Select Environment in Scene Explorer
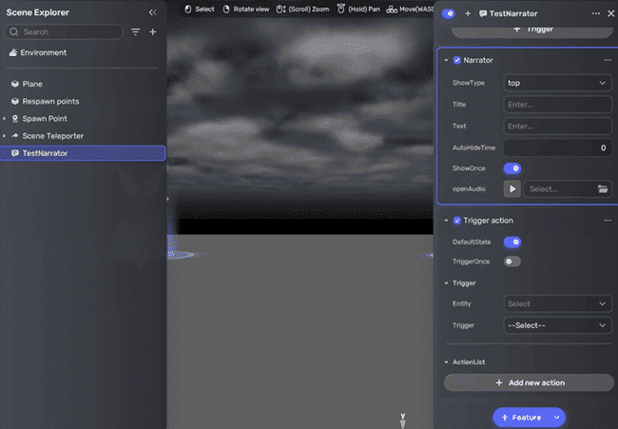 click(x=43, y=52)
